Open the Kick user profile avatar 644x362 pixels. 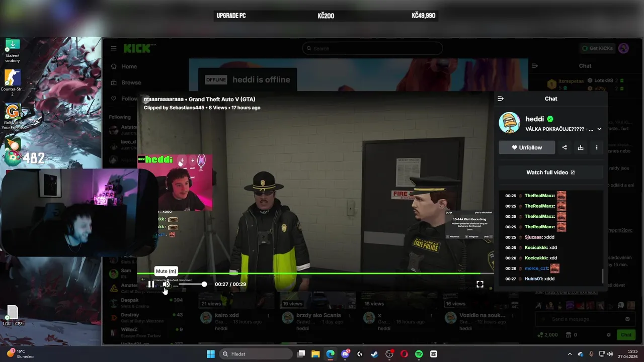pos(623,48)
